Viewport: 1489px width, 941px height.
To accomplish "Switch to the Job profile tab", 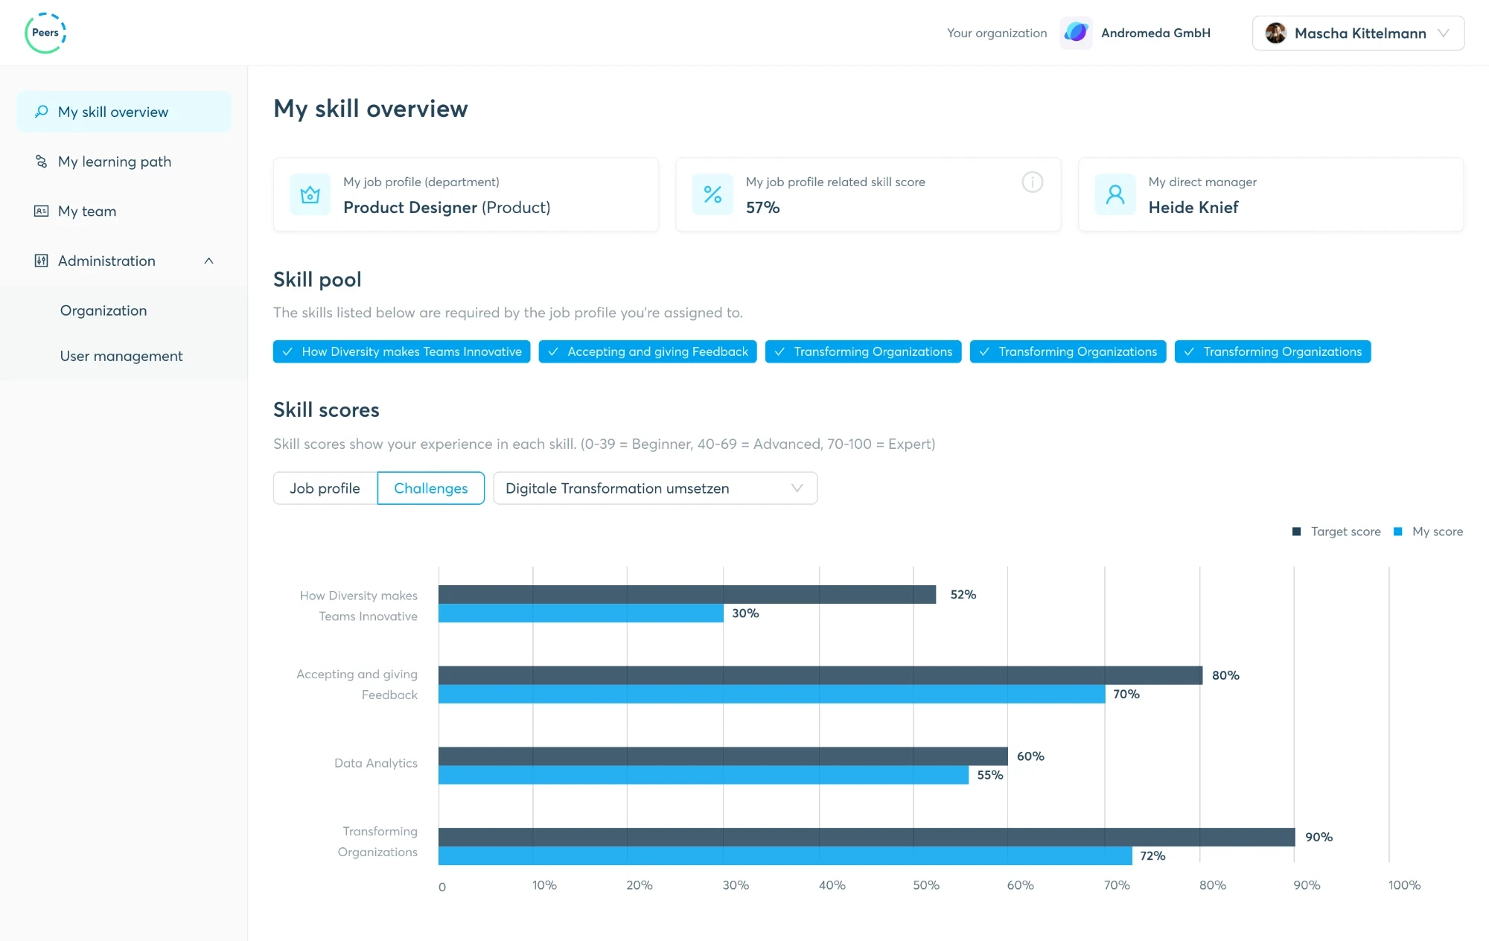I will tap(325, 488).
